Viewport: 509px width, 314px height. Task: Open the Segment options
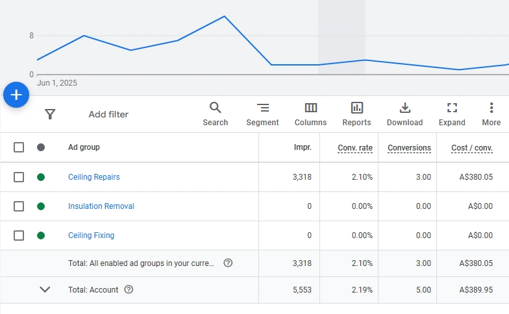262,114
